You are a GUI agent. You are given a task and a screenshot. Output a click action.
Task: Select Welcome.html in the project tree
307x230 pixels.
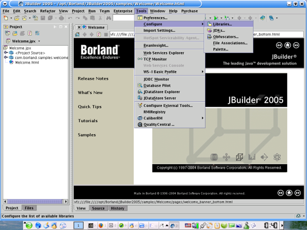(27, 62)
